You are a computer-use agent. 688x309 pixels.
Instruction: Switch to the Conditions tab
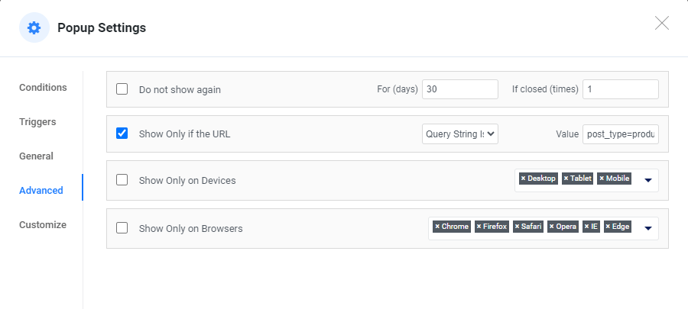tap(43, 88)
